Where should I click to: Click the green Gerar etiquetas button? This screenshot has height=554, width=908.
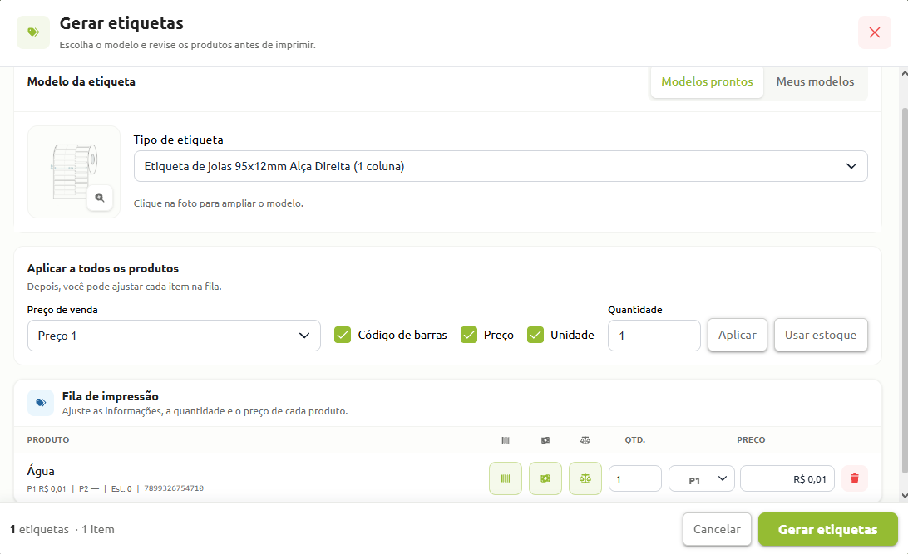828,529
